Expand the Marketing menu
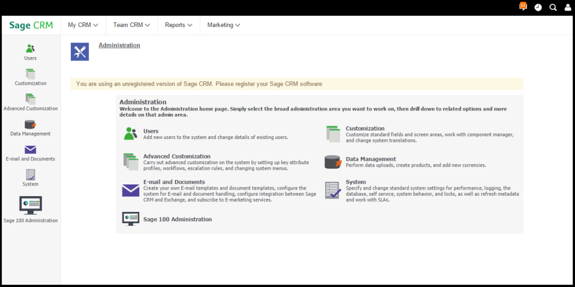 (x=223, y=25)
